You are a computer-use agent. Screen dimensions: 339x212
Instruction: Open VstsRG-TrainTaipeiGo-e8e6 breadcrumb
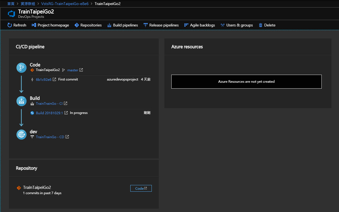[x=65, y=4]
